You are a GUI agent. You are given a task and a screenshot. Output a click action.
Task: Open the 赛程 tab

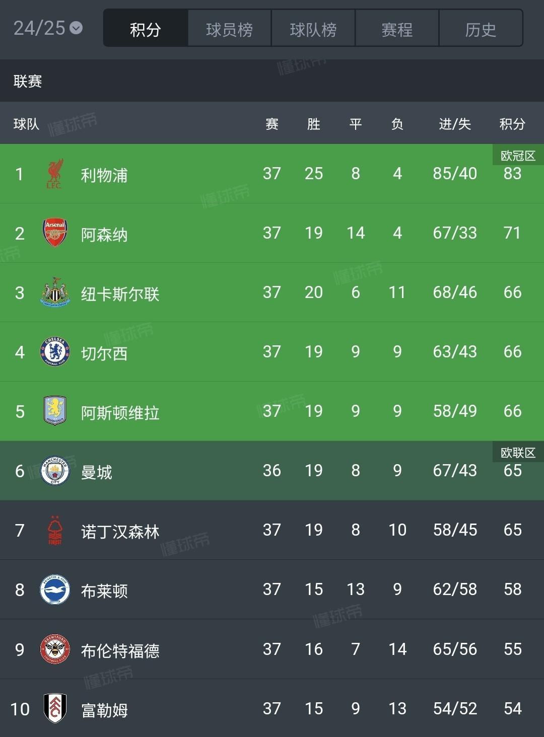pyautogui.click(x=397, y=28)
